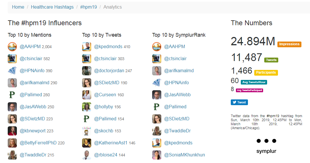Image resolution: width=310 pixels, height=163 pixels.
Task: Open @AAHPM link in SymplurRank list
Action: coord(174,46)
